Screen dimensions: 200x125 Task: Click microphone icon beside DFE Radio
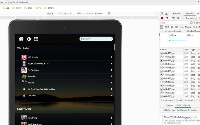click(x=24, y=95)
